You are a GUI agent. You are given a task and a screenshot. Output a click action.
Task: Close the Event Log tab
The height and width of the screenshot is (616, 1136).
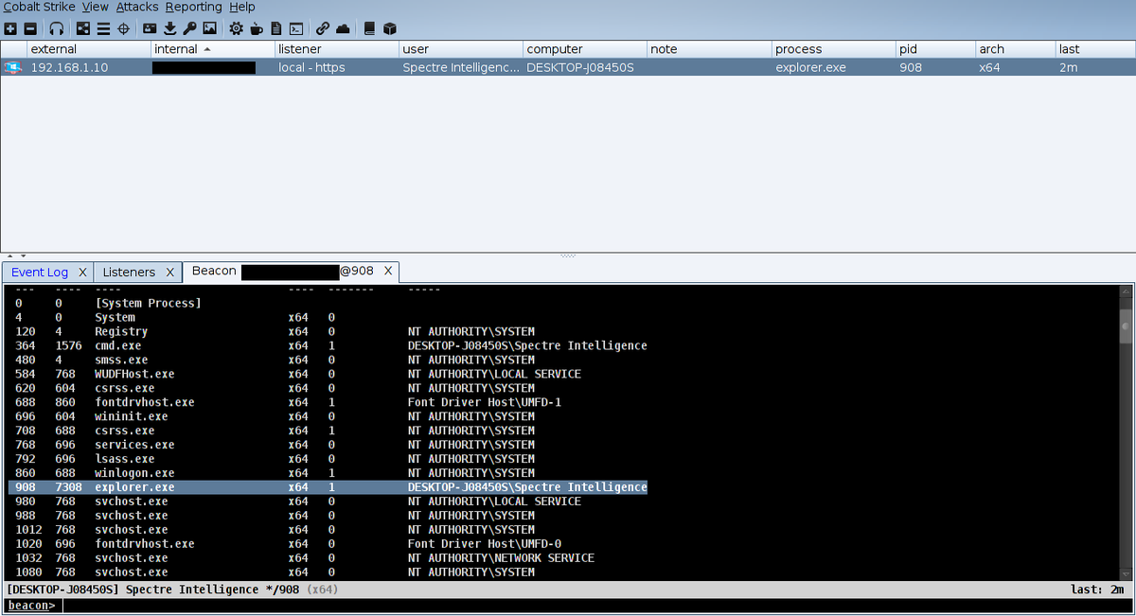[82, 272]
